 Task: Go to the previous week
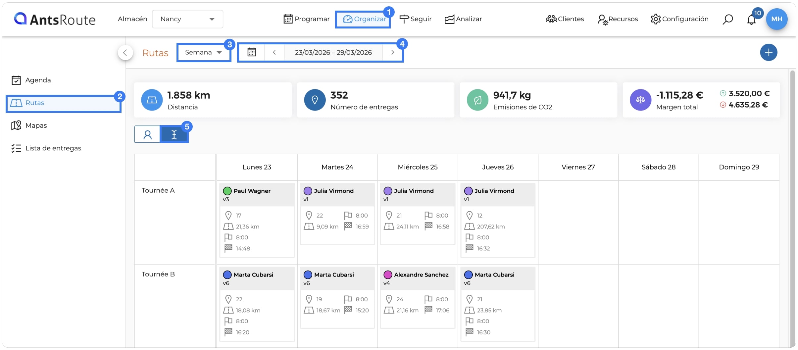pos(274,52)
